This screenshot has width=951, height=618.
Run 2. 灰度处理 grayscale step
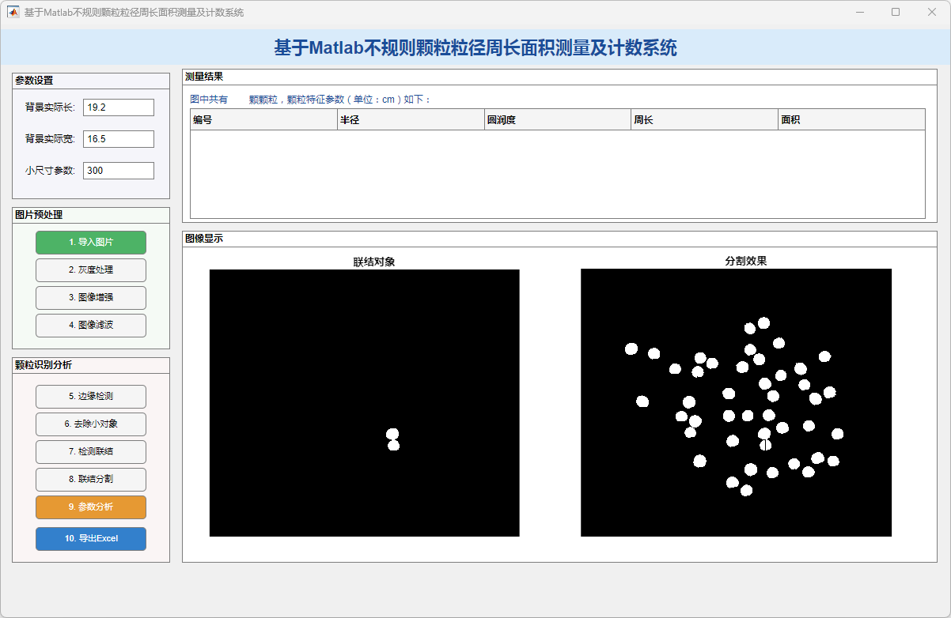click(91, 270)
